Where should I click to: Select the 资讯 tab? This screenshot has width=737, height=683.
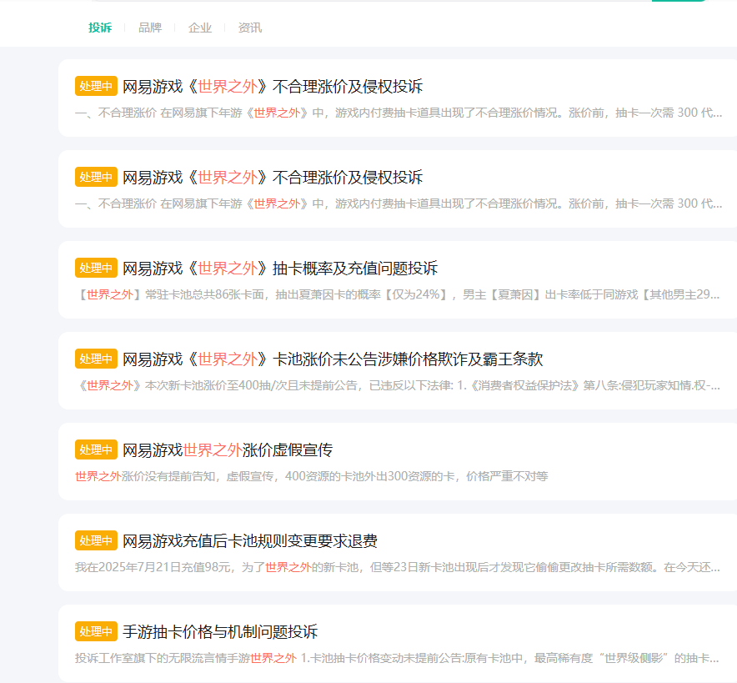tap(250, 28)
